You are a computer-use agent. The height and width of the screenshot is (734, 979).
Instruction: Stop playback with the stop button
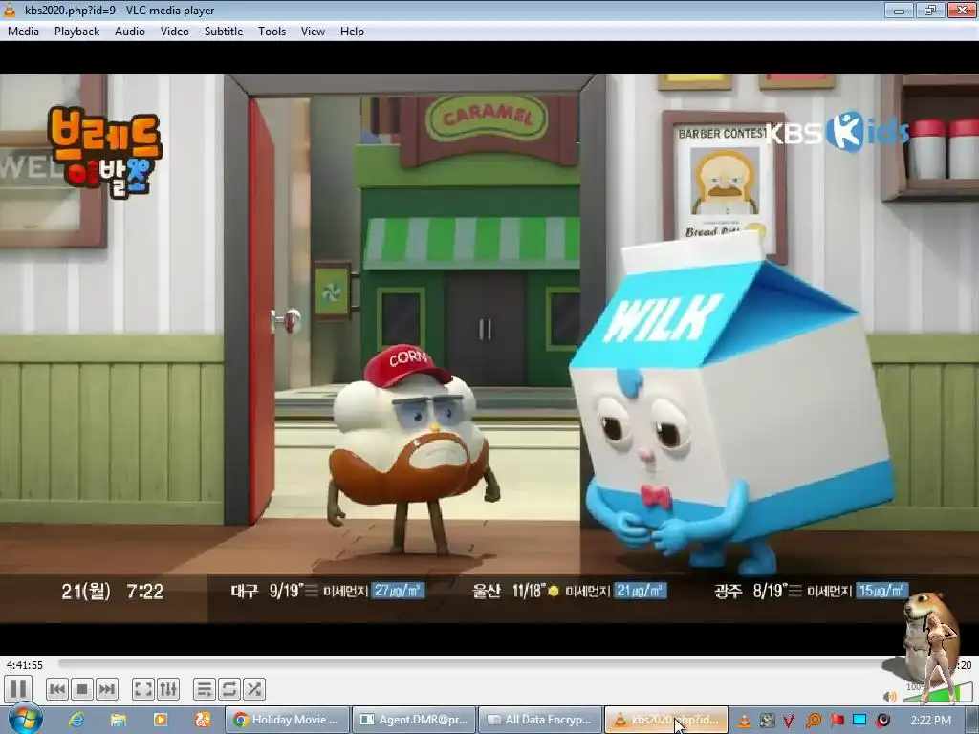82,689
